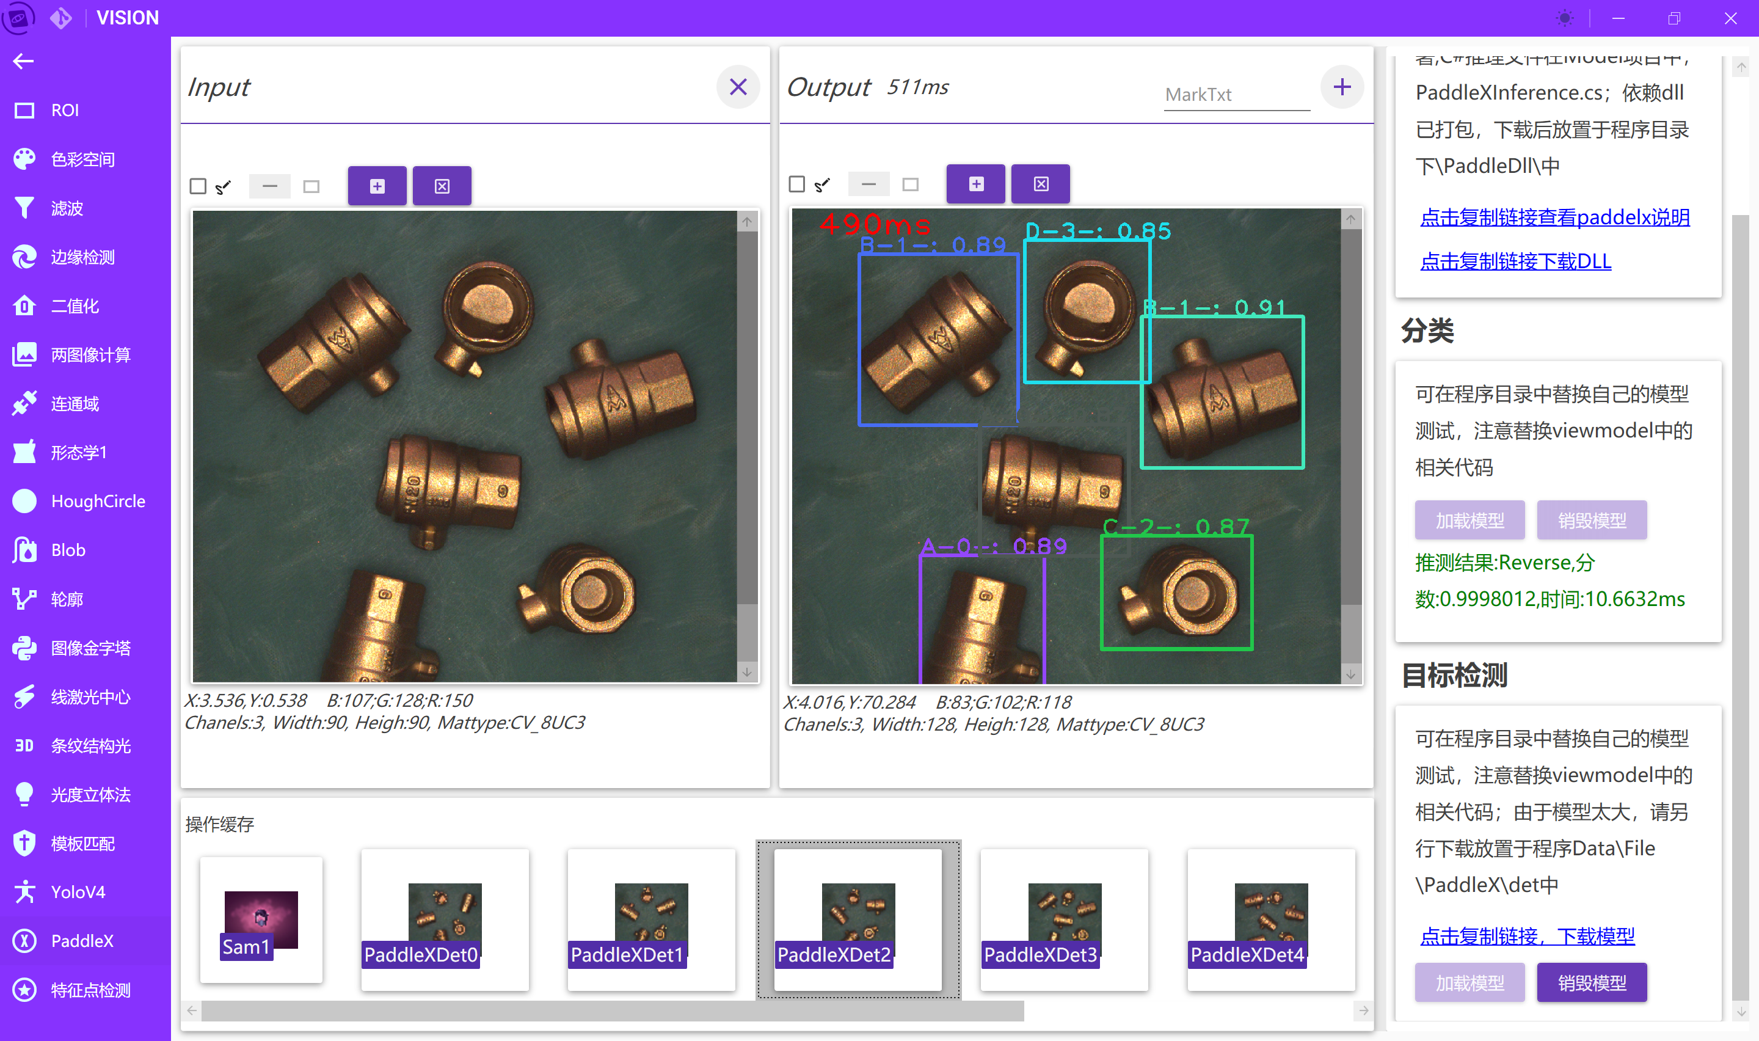
Task: Click the output image scroll-down arrow
Action: coord(1350,674)
